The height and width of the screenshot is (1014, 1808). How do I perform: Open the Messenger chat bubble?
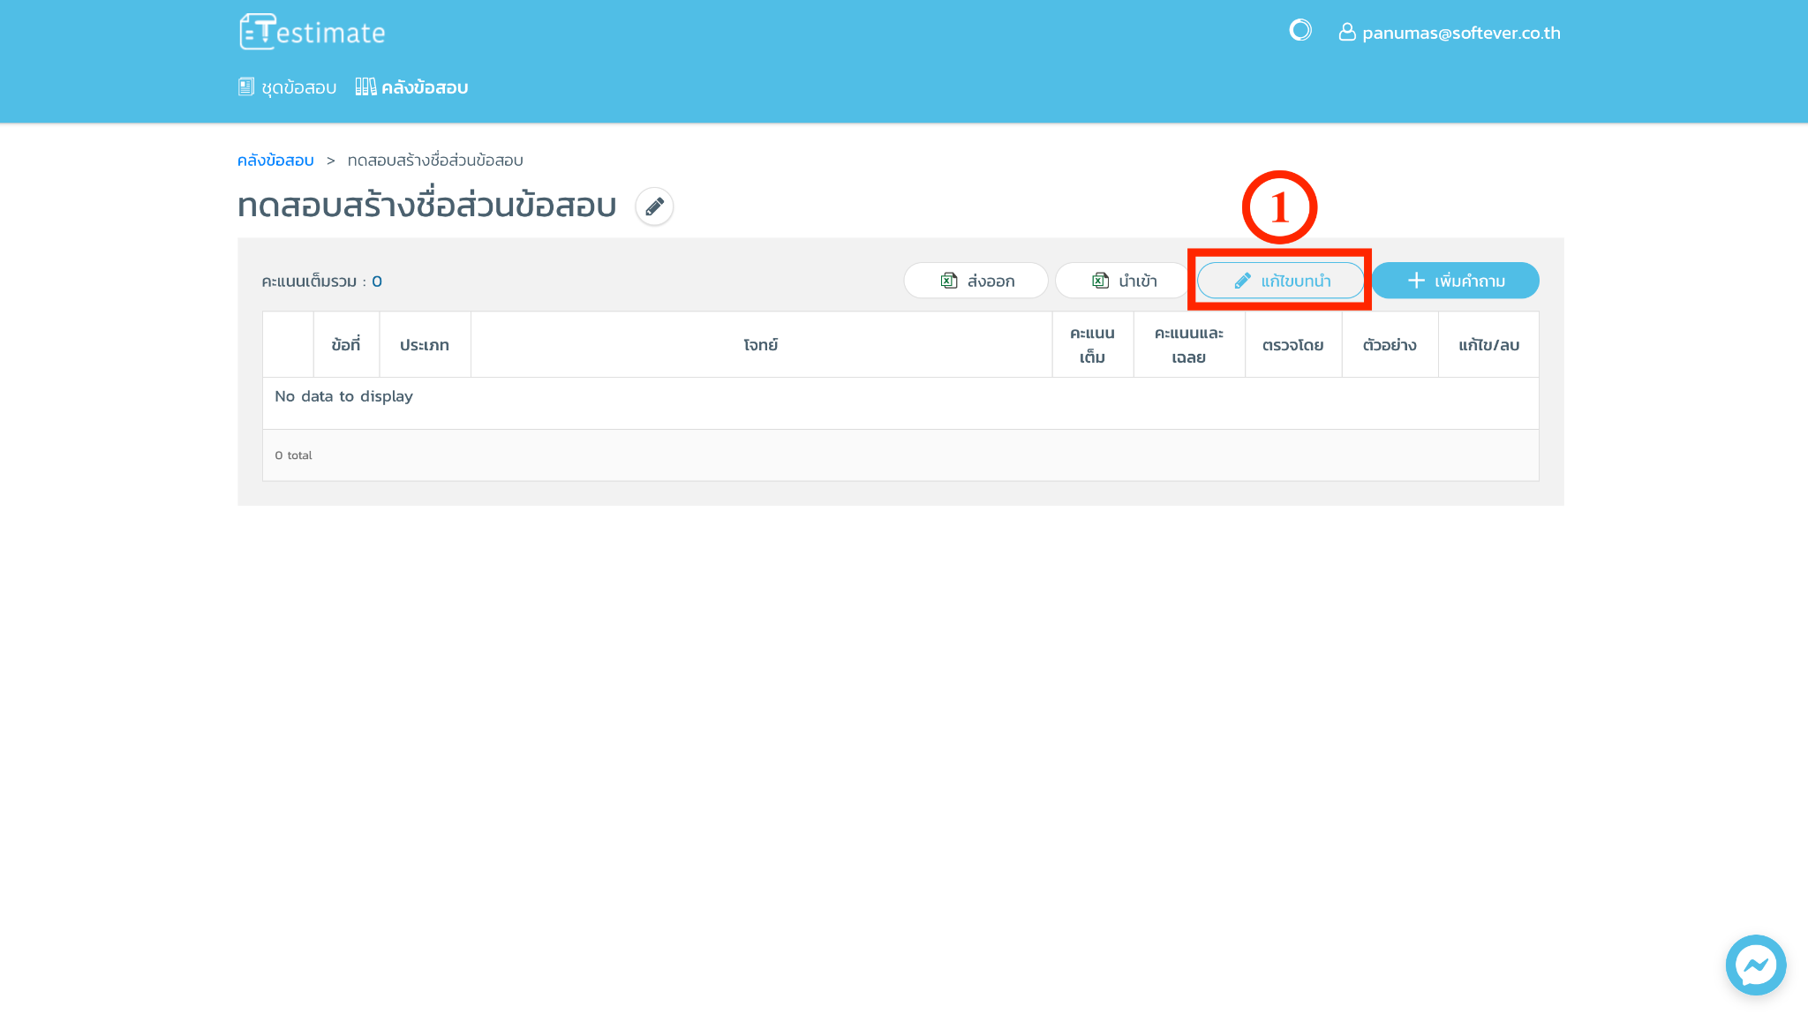point(1755,965)
